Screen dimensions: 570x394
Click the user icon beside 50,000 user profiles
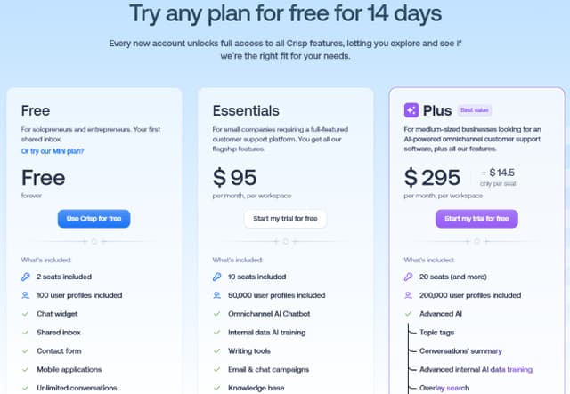click(x=216, y=295)
